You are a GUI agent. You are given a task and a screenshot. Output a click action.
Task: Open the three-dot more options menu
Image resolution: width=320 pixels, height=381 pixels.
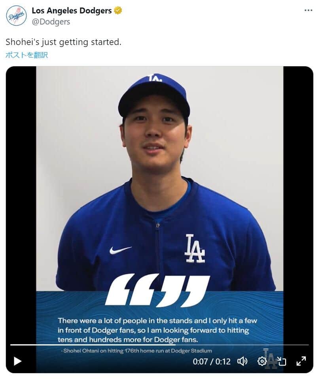click(x=309, y=10)
